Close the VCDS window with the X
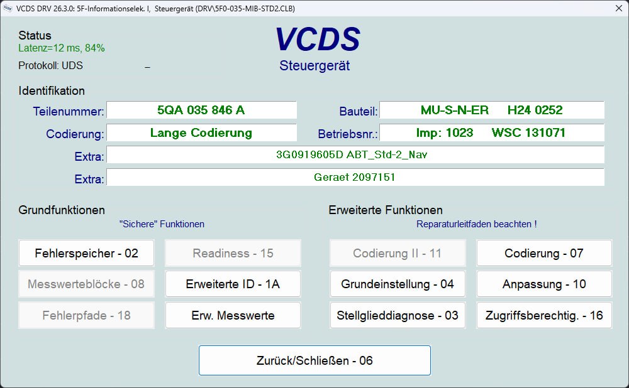The image size is (629, 388). tap(618, 8)
